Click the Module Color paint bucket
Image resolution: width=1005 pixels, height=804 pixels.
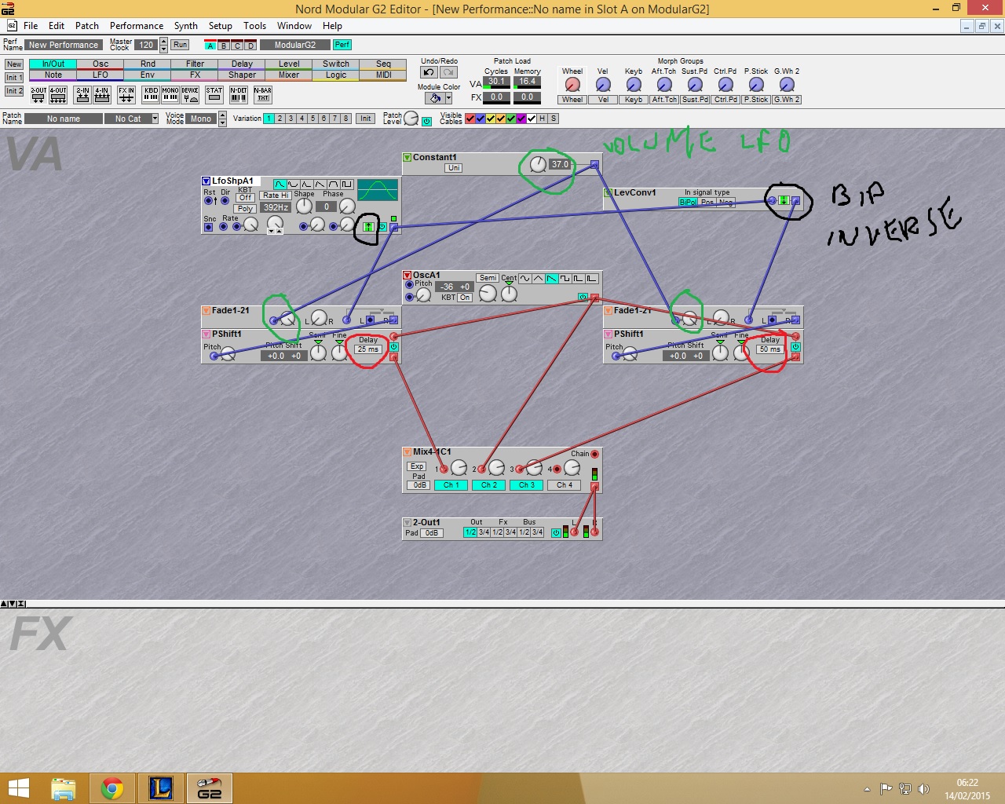[x=433, y=99]
